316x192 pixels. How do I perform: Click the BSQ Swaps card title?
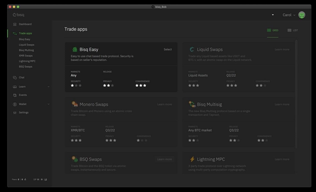pyautogui.click(x=90, y=159)
